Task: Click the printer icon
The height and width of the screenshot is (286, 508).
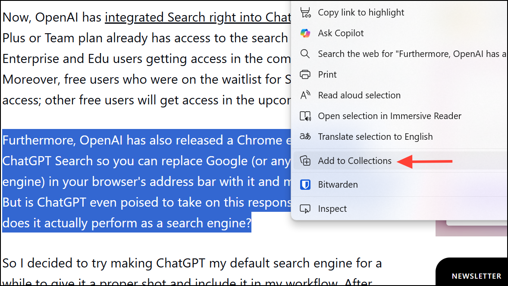Action: (x=305, y=74)
